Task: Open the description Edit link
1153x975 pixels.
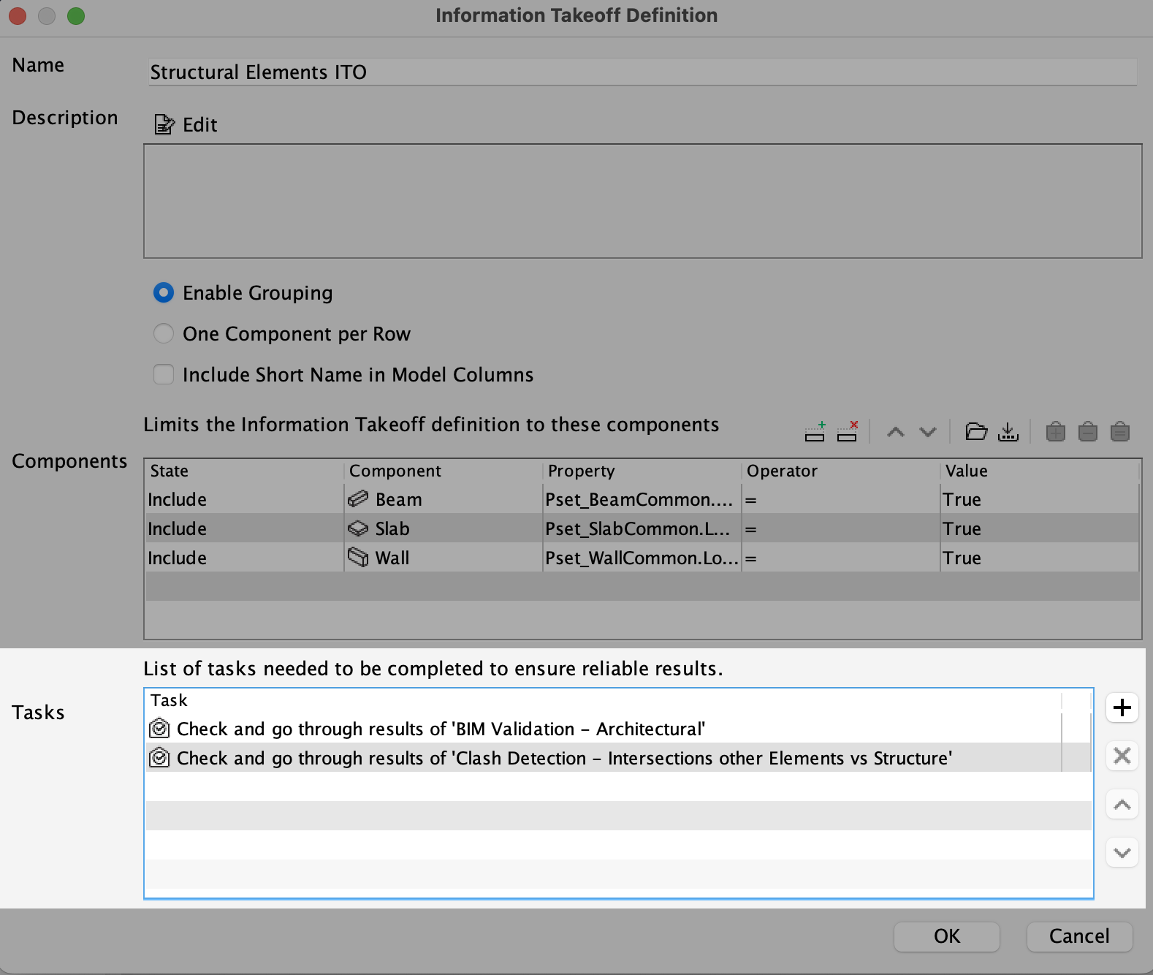Action: pos(199,125)
